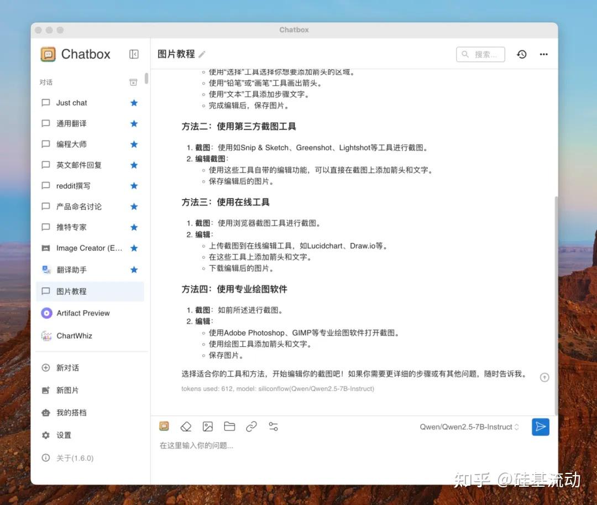
Task: Unfavorite the Just chat conversation star
Action: [x=134, y=102]
